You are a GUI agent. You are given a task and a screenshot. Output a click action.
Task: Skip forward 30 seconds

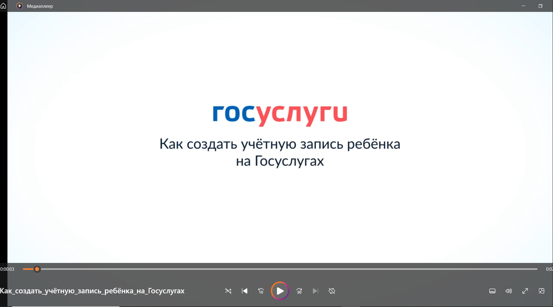[299, 291]
